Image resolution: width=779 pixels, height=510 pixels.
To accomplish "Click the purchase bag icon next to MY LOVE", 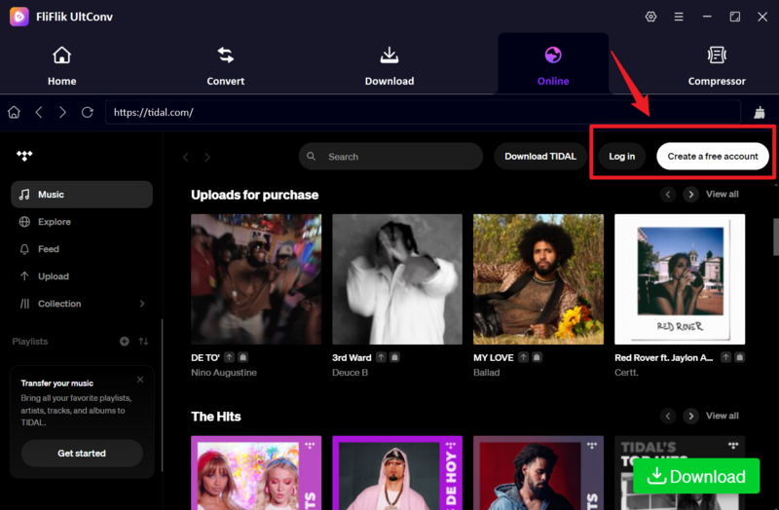I will click(537, 357).
